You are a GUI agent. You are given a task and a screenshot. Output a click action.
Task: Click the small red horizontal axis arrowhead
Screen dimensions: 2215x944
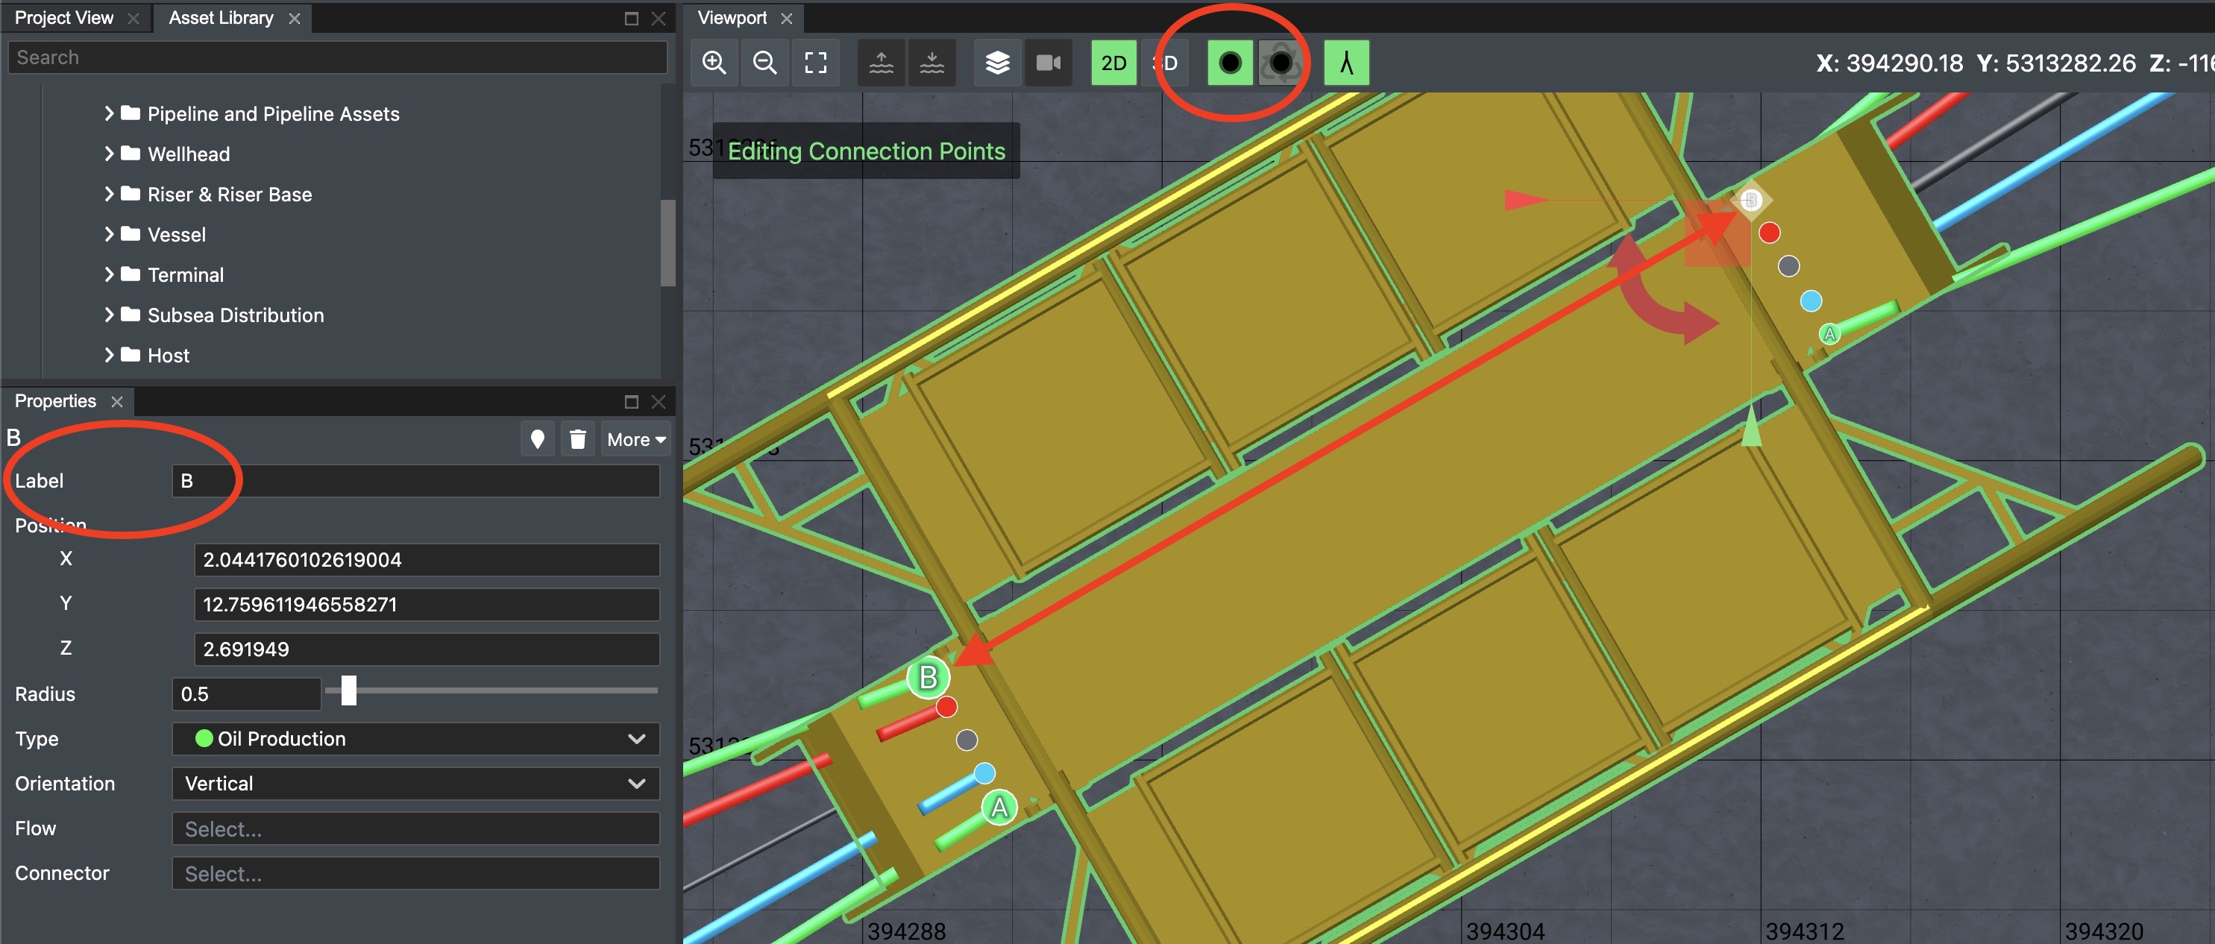(x=1525, y=201)
